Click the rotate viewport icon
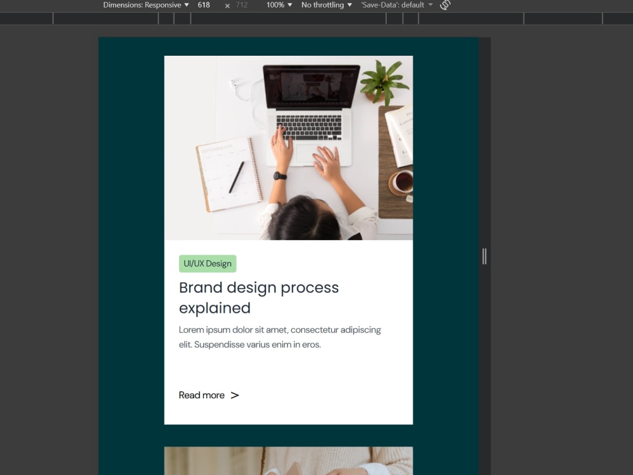Viewport: 633px width, 475px height. [x=445, y=5]
